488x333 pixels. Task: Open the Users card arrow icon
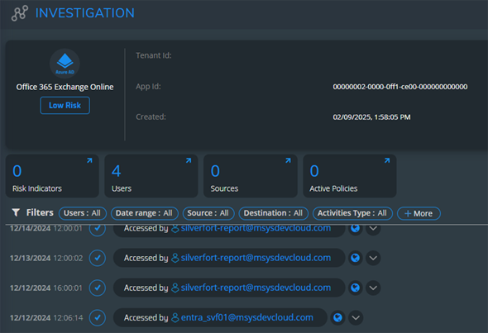click(189, 160)
